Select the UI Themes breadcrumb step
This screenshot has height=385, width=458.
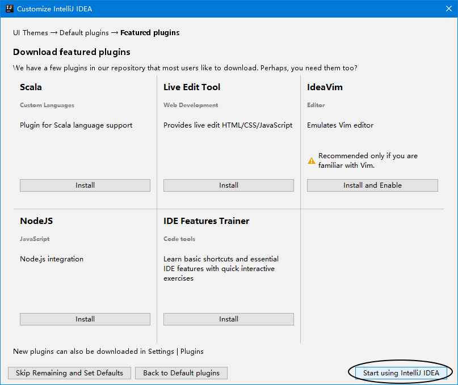tap(31, 33)
